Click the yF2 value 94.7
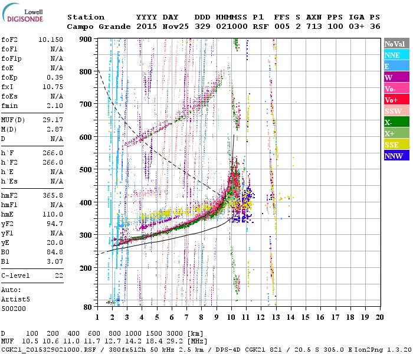413x354 pixels. (x=55, y=224)
